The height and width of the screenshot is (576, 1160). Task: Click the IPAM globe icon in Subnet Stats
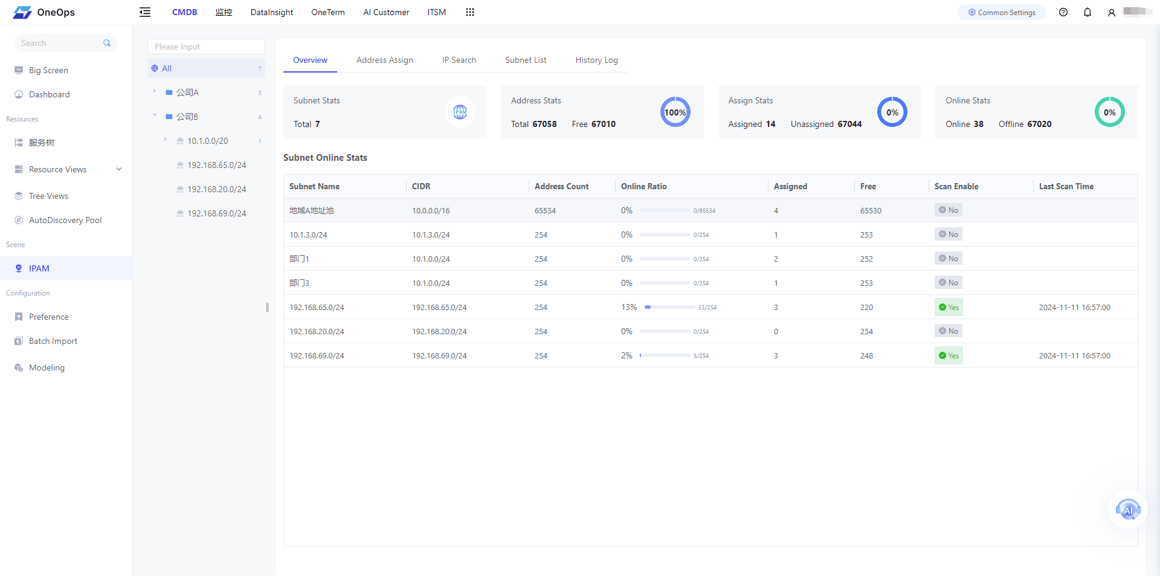(x=460, y=112)
